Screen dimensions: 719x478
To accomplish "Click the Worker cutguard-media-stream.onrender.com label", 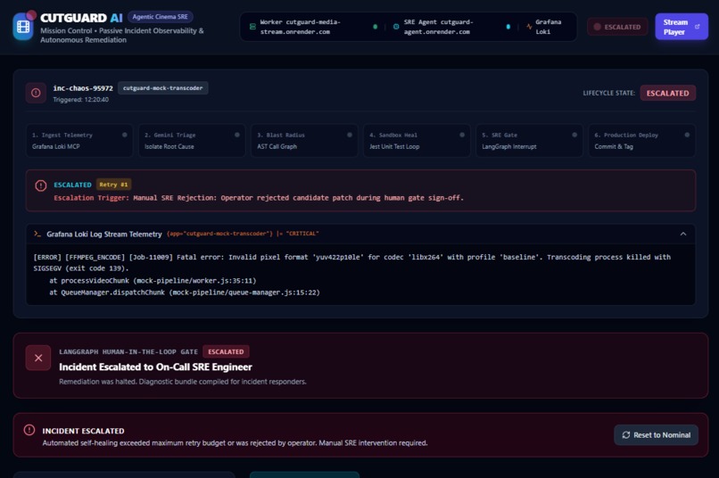I will [x=301, y=27].
